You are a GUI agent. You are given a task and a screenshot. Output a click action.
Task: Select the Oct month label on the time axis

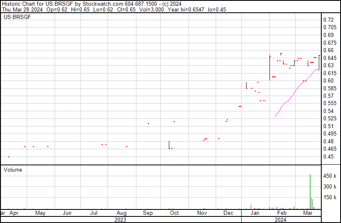174,213
